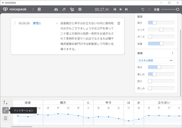Click the 男性1 narrator name
This screenshot has height=128, width=182.
pyautogui.click(x=37, y=23)
